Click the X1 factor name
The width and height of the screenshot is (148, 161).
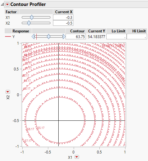(x=8, y=18)
